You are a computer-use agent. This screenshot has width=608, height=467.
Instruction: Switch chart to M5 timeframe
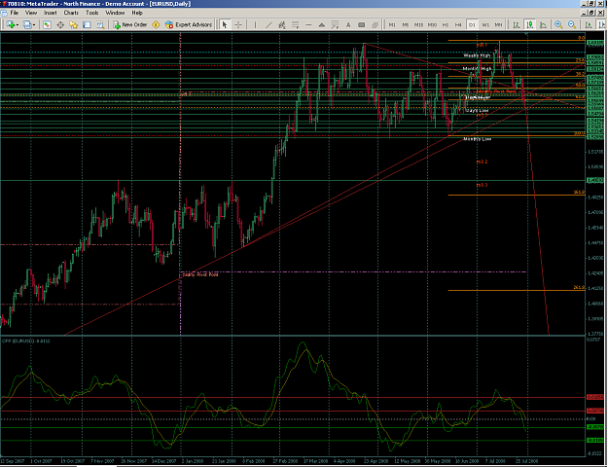(406, 25)
